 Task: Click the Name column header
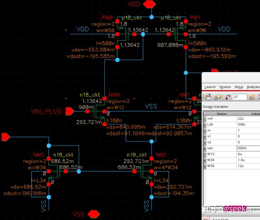tap(221, 114)
